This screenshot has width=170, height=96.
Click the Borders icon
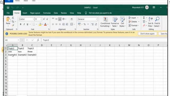(x=34, y=24)
